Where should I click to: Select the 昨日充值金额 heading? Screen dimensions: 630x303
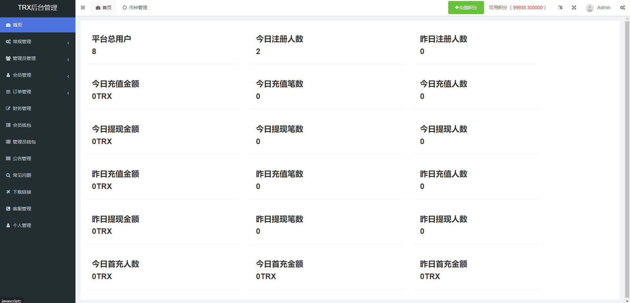115,174
